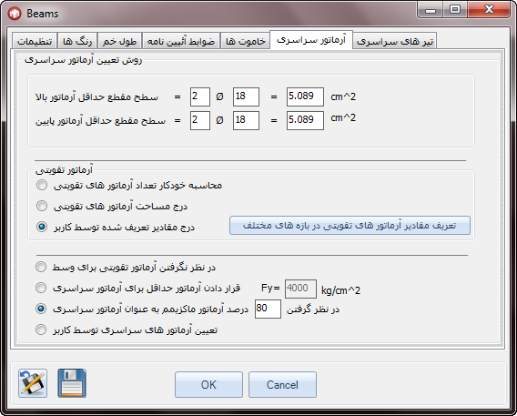Switch to 'ضوابط آئین نامه' tab
The image size is (517, 416).
click(181, 41)
